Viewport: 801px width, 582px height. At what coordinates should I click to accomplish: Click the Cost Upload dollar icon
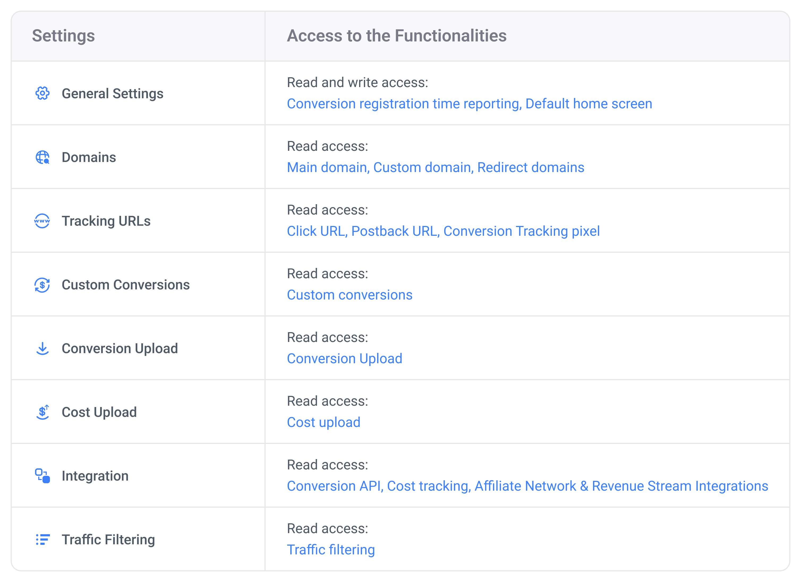(42, 412)
